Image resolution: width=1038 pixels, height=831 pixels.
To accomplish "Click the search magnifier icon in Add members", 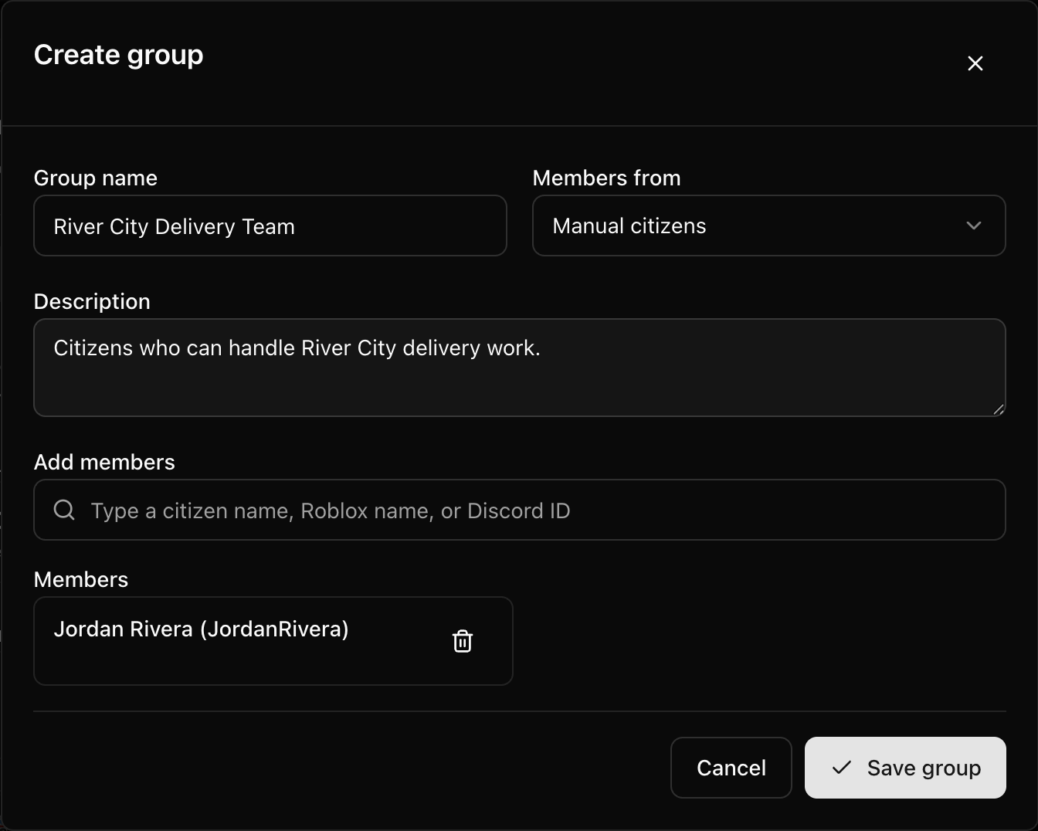I will [x=65, y=510].
